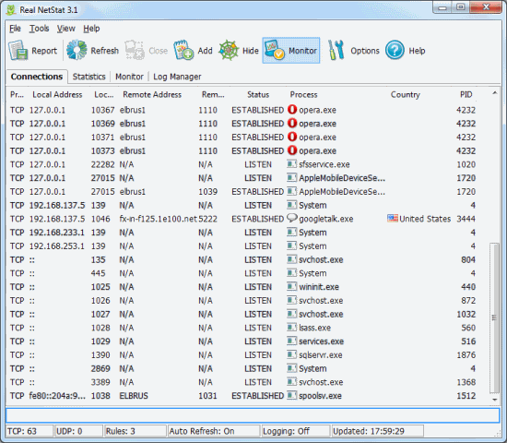
Task: Switch to the Statistics tab
Action: [88, 77]
